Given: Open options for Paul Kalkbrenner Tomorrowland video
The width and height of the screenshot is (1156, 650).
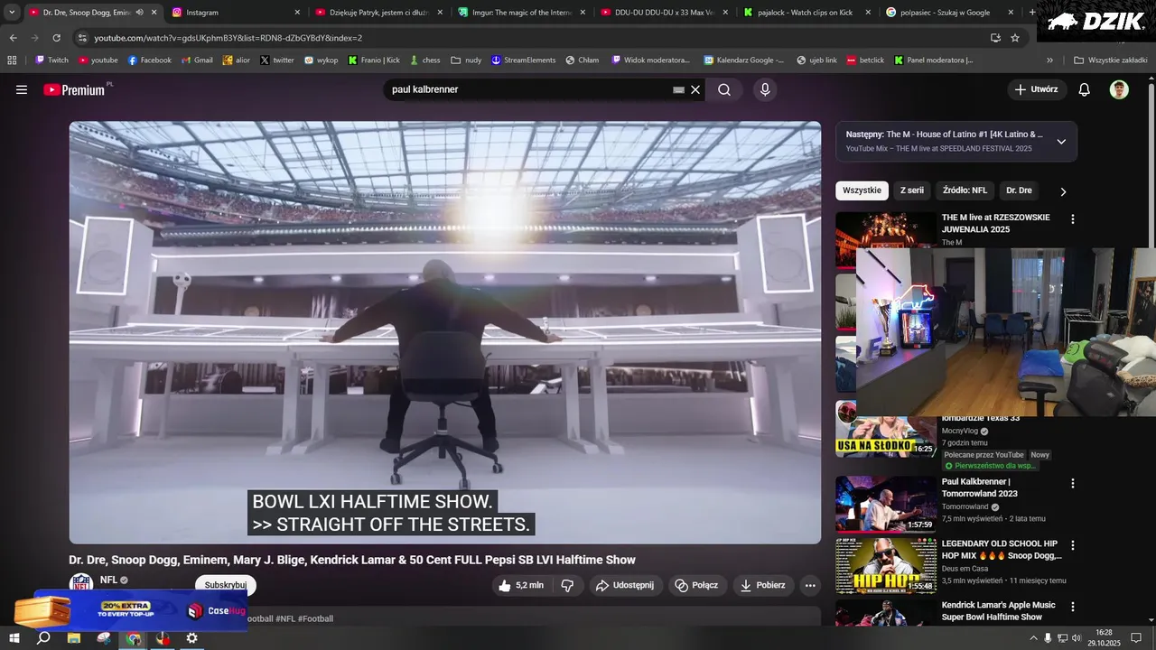Looking at the screenshot, I should pos(1073,483).
